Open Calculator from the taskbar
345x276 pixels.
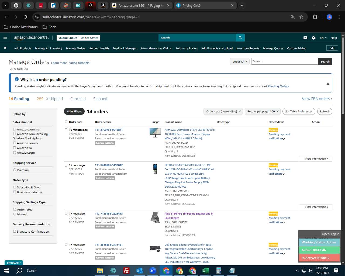219,271
